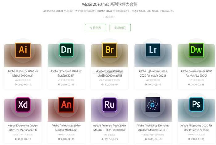Select the Premiere Rush Ru icon
The image size is (216, 145).
[x=110, y=105]
